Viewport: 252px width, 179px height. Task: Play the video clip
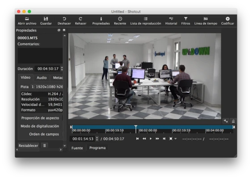151,139
